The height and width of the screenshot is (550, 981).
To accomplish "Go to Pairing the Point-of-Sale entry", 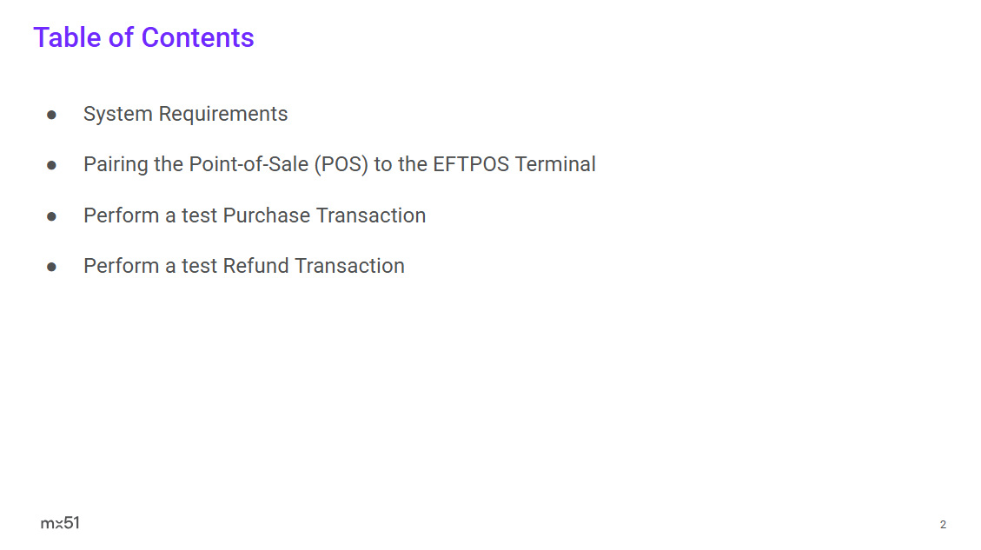I will (339, 164).
